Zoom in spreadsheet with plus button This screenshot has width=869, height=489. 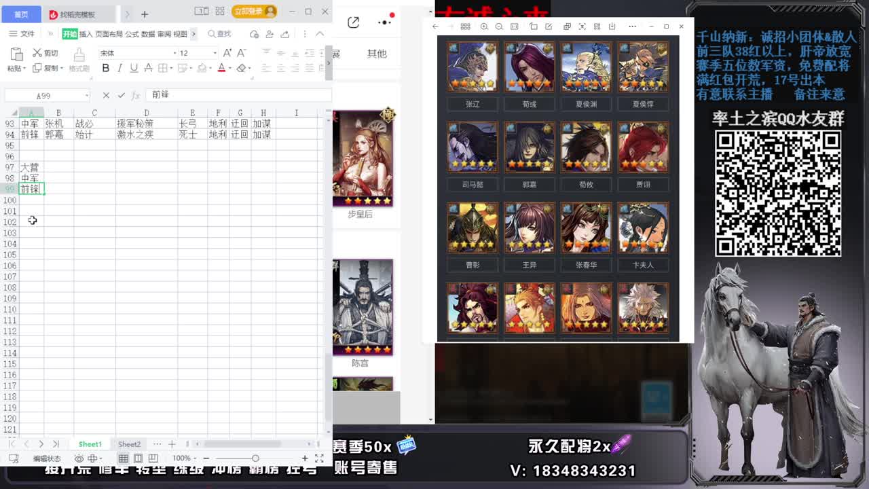(305, 458)
